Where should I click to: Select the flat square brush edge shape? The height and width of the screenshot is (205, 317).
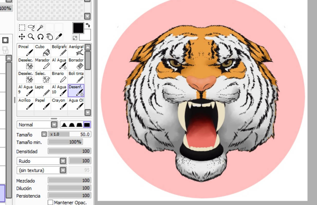87,125
